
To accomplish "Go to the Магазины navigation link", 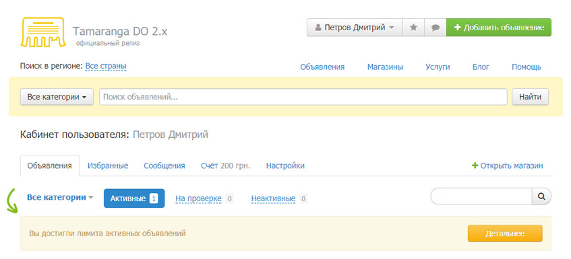I will click(x=386, y=67).
